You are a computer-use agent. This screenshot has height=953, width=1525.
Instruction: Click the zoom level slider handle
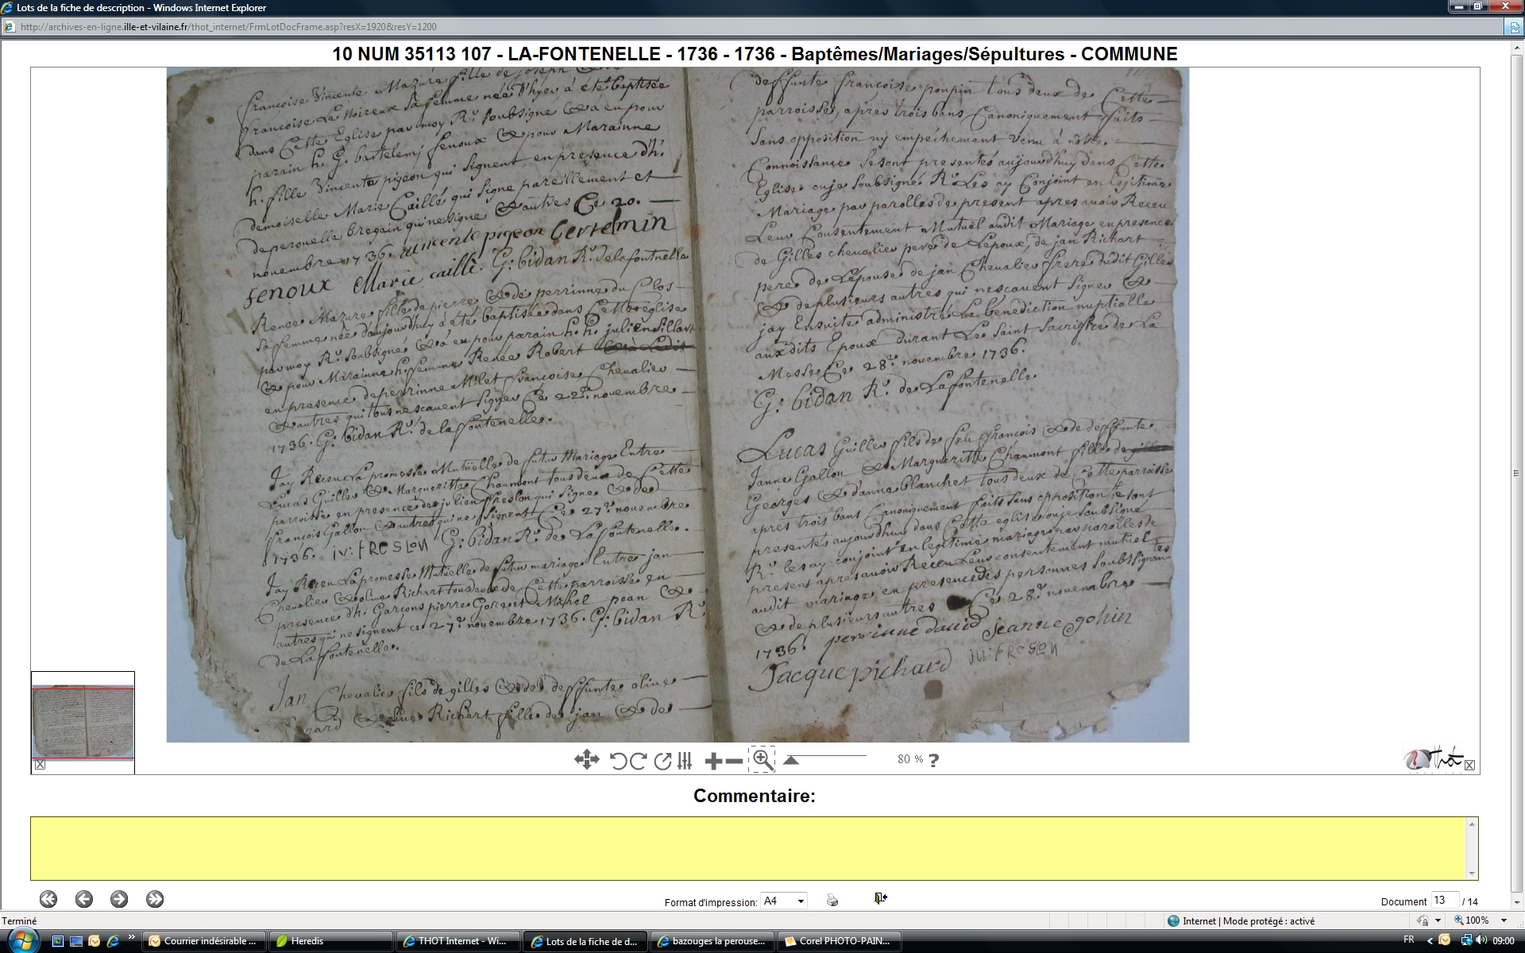coord(790,761)
